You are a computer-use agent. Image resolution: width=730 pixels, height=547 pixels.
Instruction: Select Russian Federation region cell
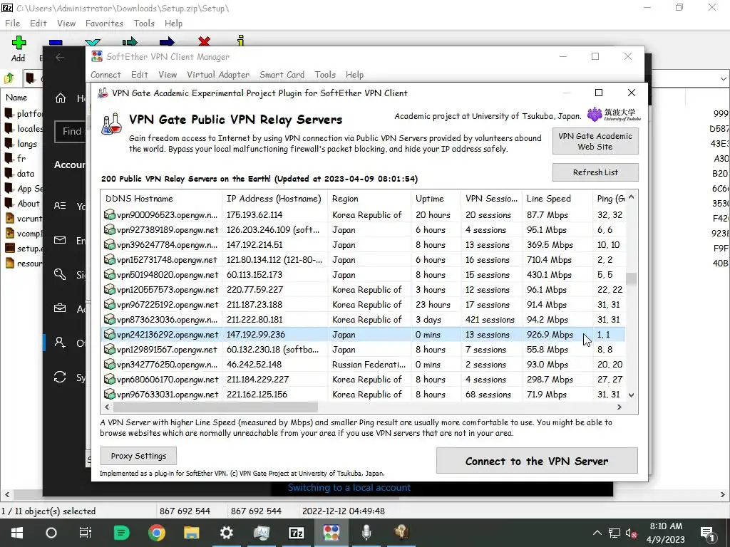click(x=369, y=365)
